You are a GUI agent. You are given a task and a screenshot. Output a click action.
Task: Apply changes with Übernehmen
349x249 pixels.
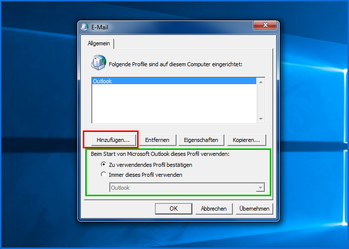pos(254,209)
